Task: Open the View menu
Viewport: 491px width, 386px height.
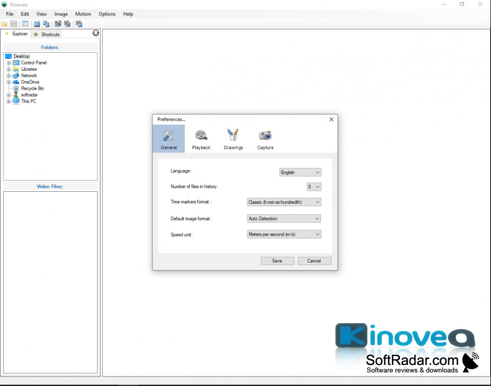Action: 42,14
